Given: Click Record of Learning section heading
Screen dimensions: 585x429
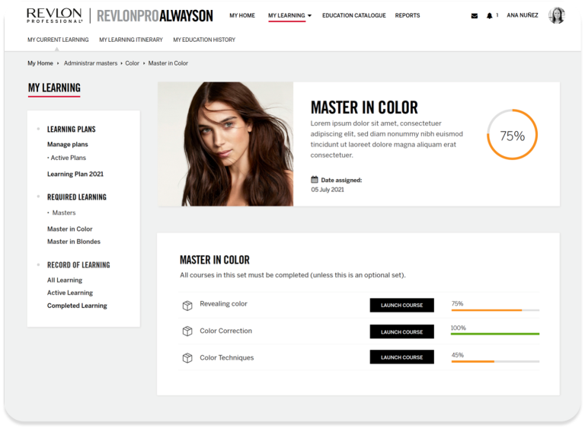Looking at the screenshot, I should tap(78, 264).
